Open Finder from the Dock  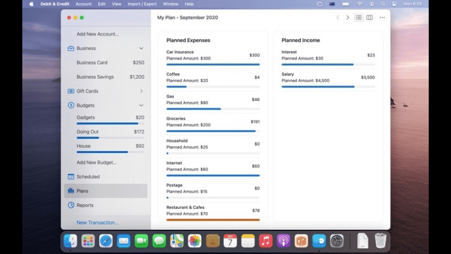point(71,241)
